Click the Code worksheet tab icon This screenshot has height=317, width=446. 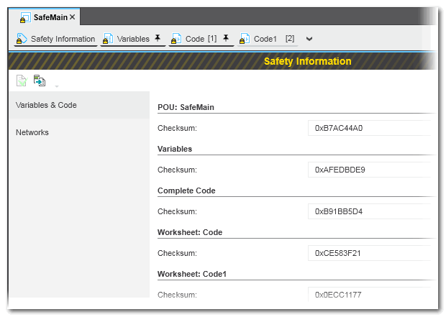[x=176, y=39]
